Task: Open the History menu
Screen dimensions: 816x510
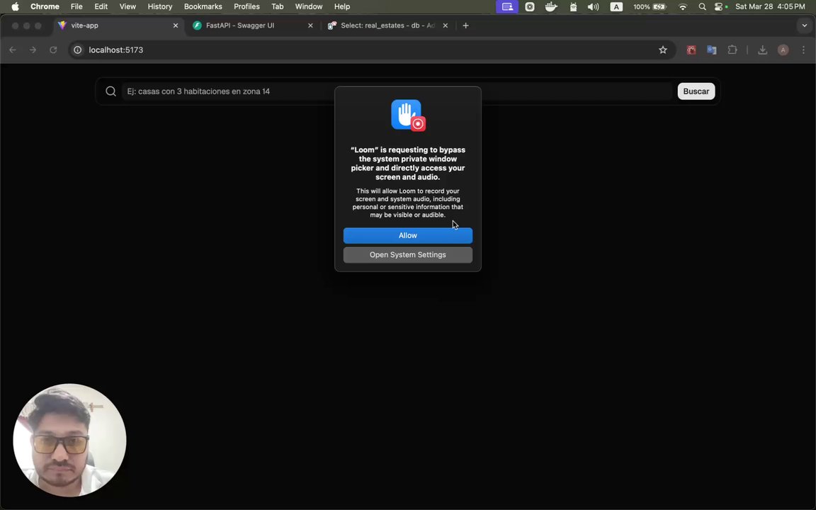Action: pos(160,7)
